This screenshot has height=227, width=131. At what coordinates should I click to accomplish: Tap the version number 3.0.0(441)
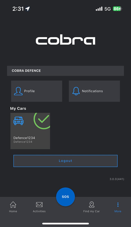tap(117, 179)
